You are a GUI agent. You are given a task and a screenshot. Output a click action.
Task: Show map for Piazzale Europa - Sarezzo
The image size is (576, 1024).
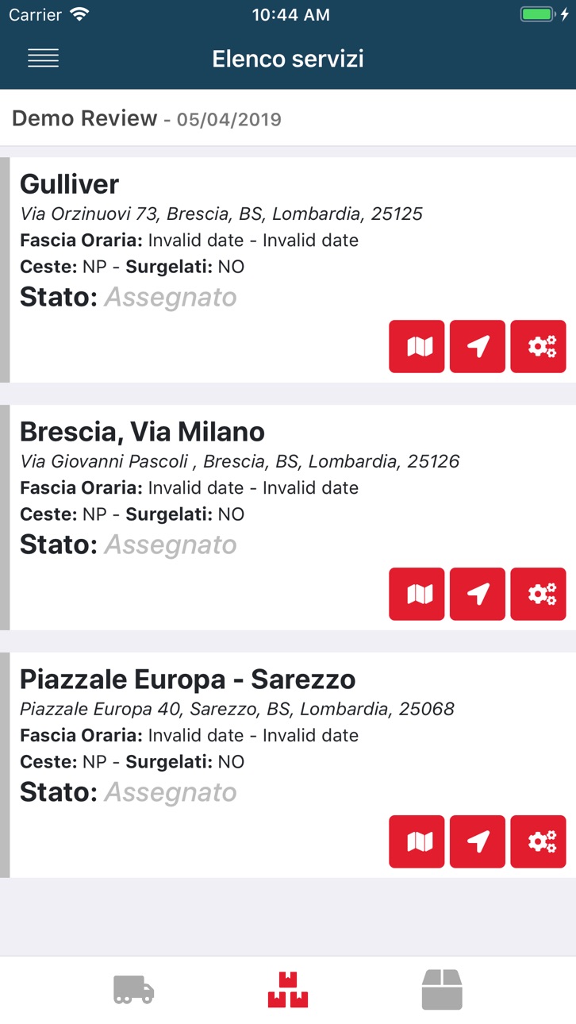(417, 841)
